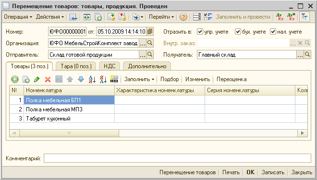
Task: Choose Организация via ellipsis button
Action: tap(143, 43)
